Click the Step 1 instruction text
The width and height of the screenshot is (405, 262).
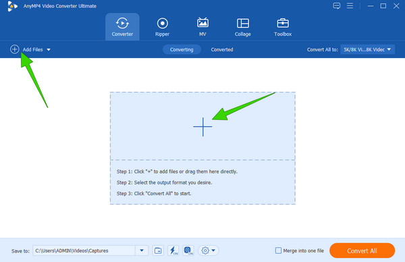click(x=177, y=172)
